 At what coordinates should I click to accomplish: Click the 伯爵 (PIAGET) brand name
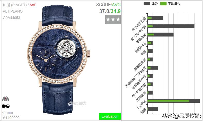click(x=15, y=5)
